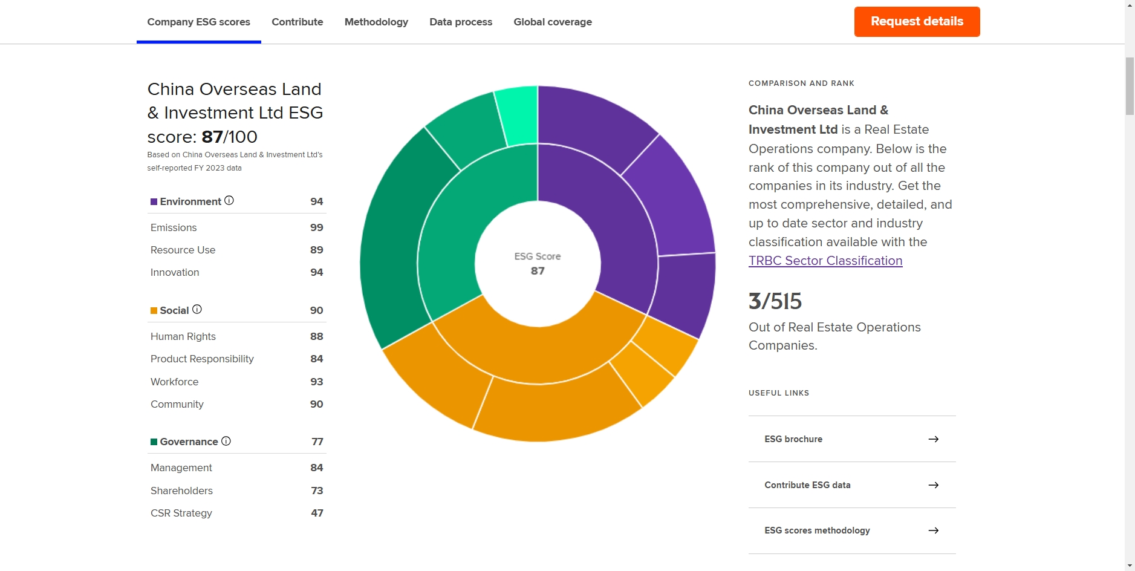Click the Workforce row label
The width and height of the screenshot is (1135, 571).
(x=174, y=382)
